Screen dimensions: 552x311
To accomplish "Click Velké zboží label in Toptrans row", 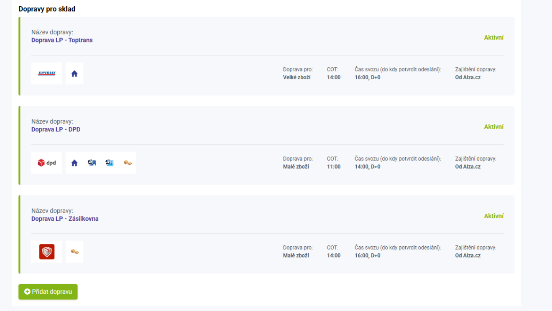I will coord(296,77).
